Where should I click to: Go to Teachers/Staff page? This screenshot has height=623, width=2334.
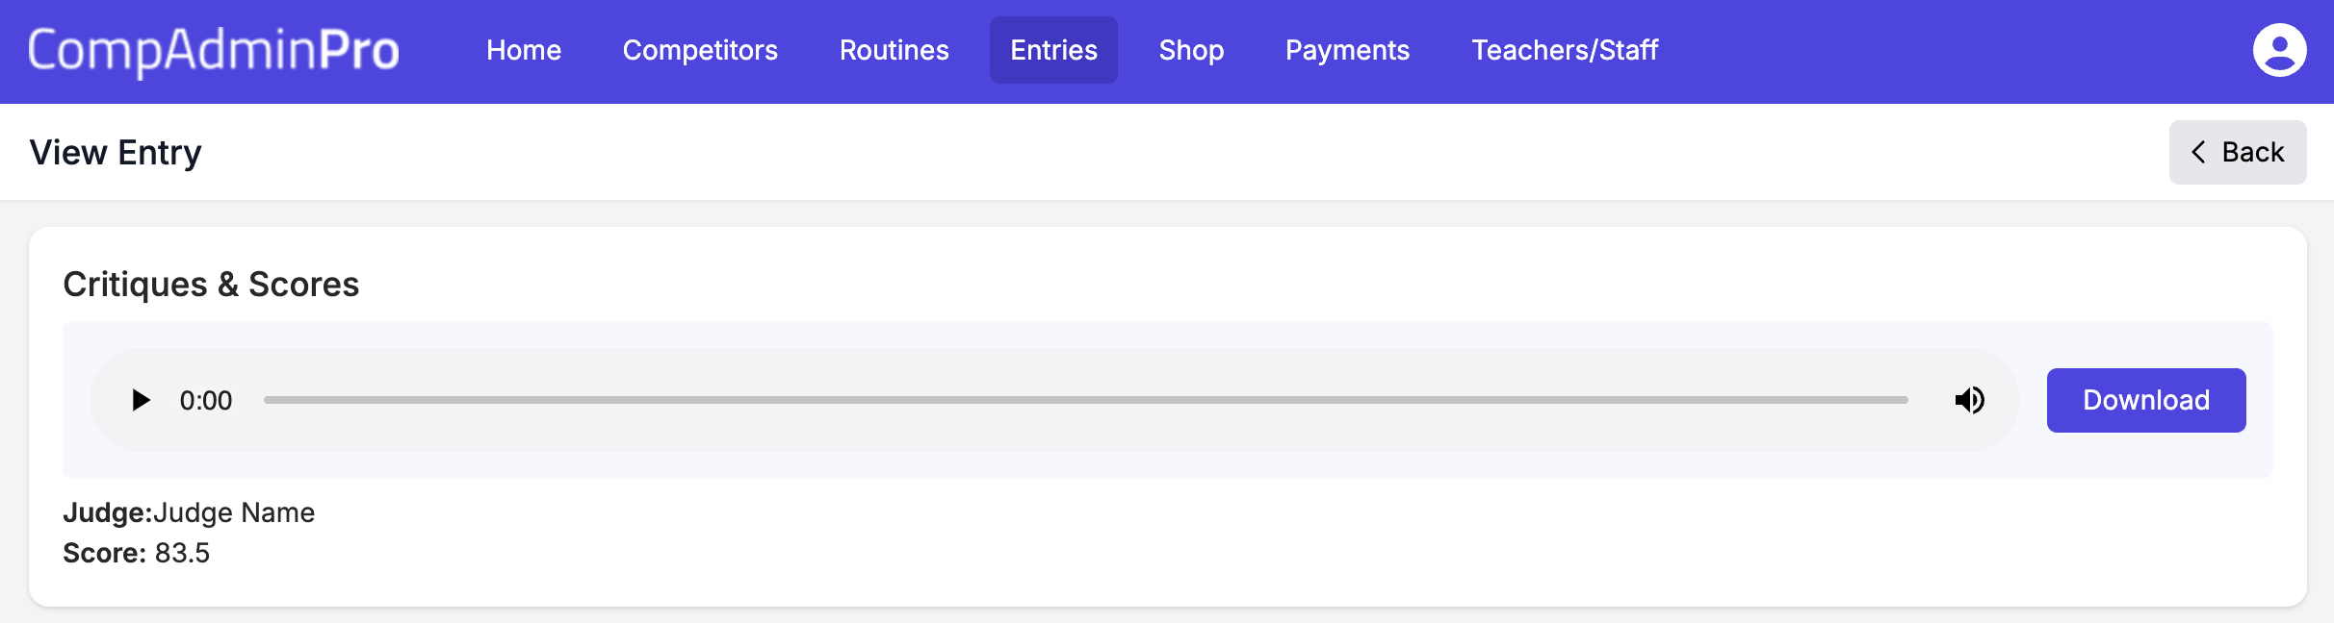pos(1565,50)
